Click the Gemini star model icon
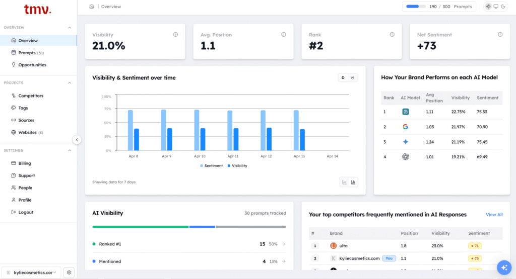516x279 pixels. 406,142
